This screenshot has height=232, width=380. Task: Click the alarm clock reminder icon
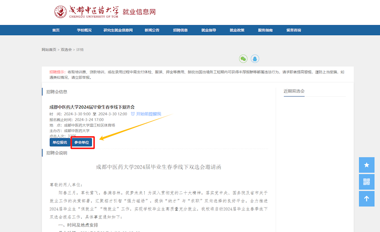point(133,114)
